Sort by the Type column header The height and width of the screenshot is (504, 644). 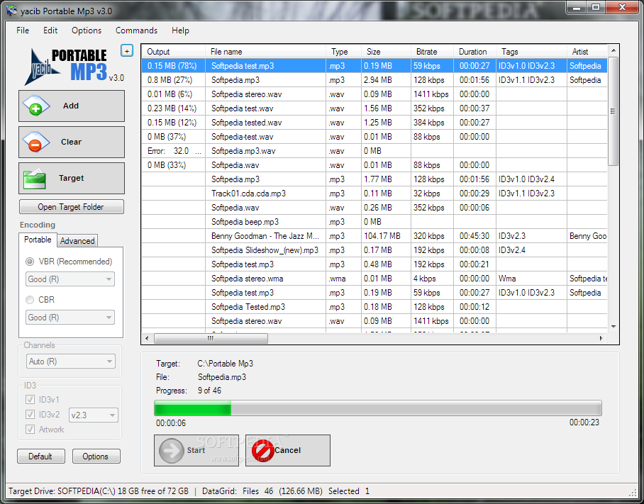pyautogui.click(x=343, y=52)
